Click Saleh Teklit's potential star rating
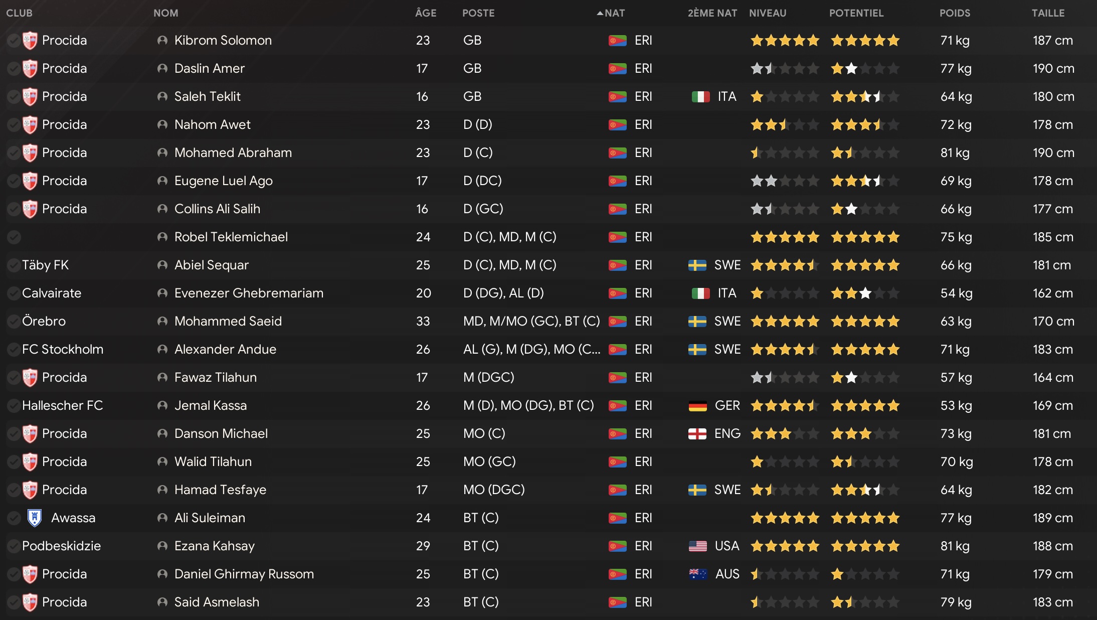 click(x=864, y=96)
